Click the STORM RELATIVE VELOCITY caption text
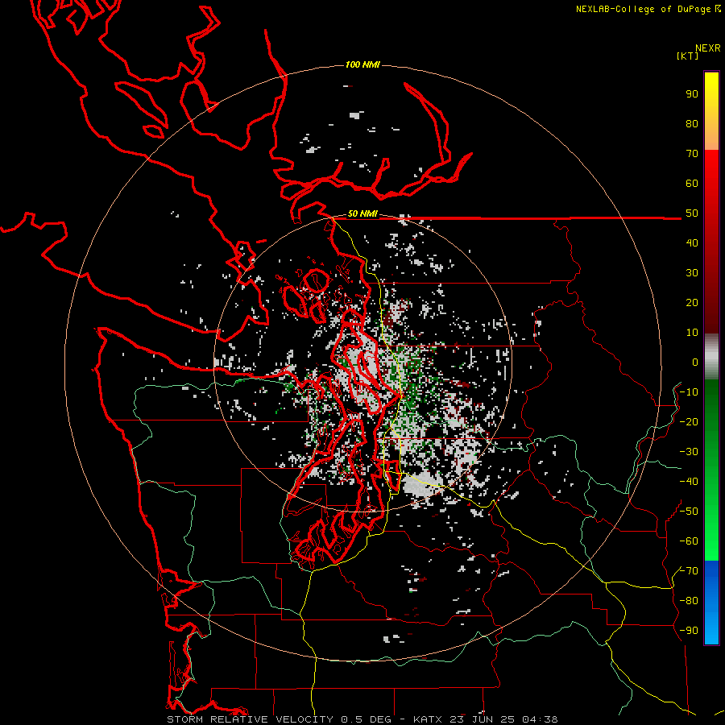 pos(251,719)
